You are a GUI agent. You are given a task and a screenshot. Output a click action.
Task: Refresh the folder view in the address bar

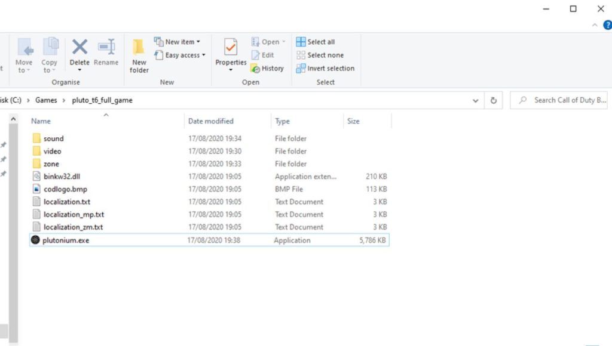click(x=493, y=101)
